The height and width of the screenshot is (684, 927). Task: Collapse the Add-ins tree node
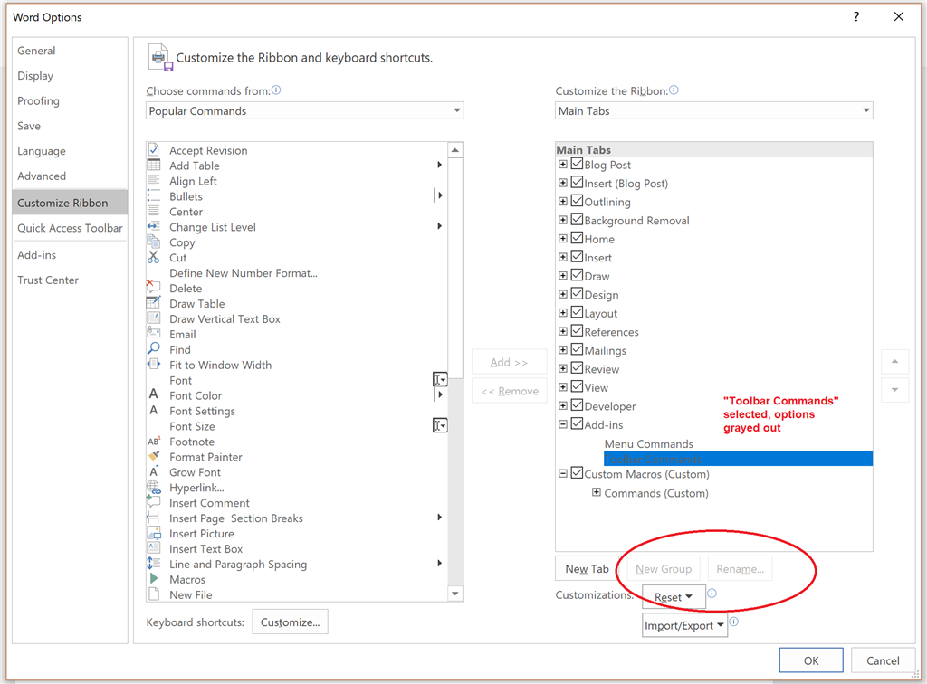tap(563, 424)
